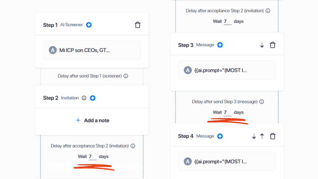
Task: Click info icon for Delay after send Step 3
Action: point(262,102)
